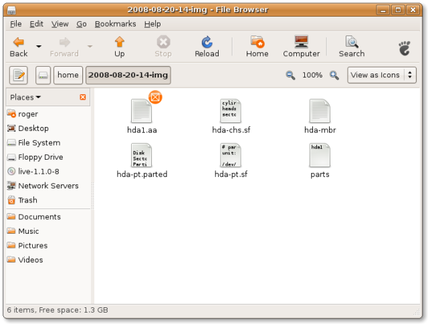Open the Forward history dropdown arrow
Viewport: 428px width, 324px height.
[90, 46]
